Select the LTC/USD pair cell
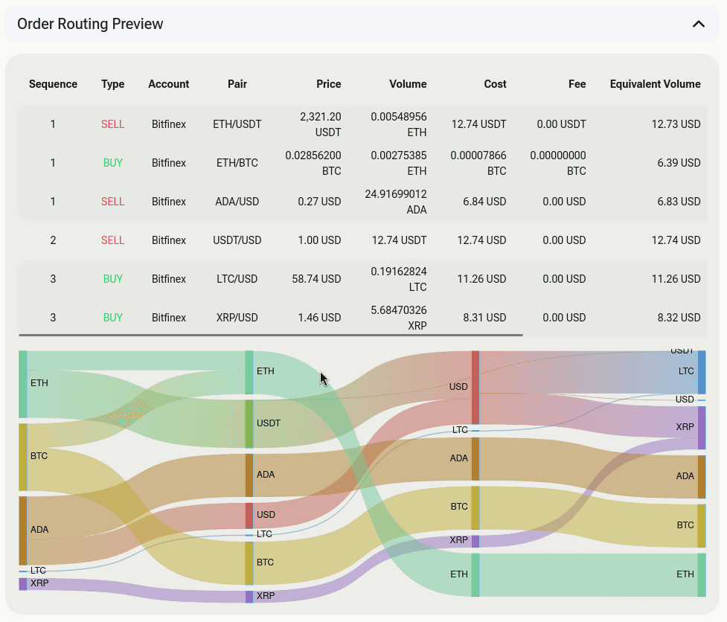 pyautogui.click(x=237, y=279)
